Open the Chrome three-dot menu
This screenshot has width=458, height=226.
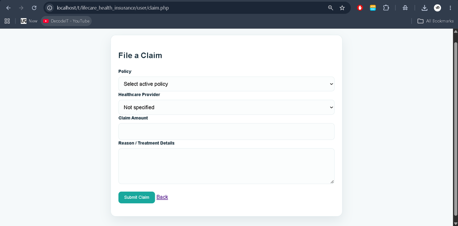click(450, 8)
